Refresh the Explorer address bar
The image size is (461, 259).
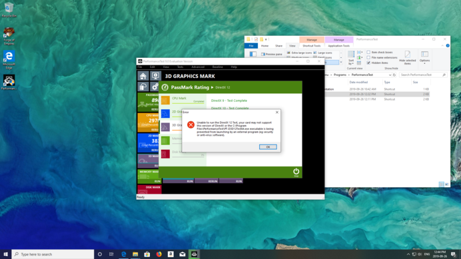[x=394, y=75]
